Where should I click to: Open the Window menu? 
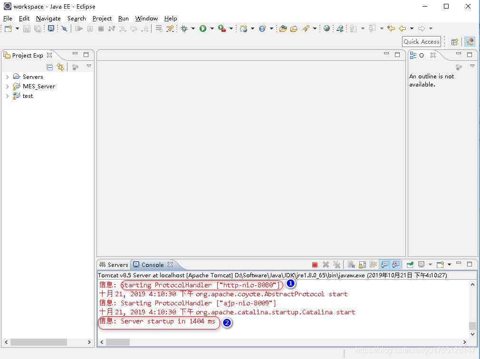tap(146, 19)
